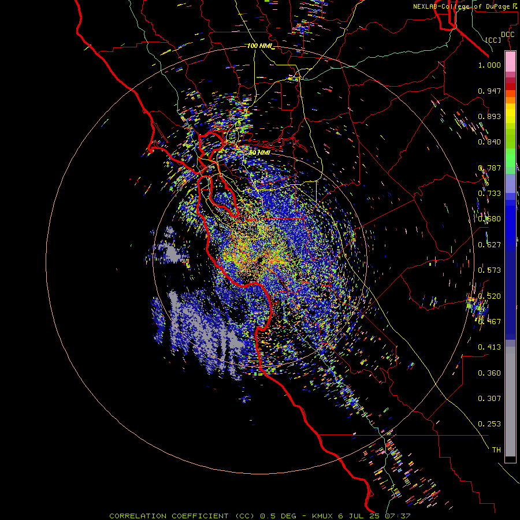Screen dimensions: 520x520
Task: Click the black dot at the radar center
Action: click(x=260, y=259)
